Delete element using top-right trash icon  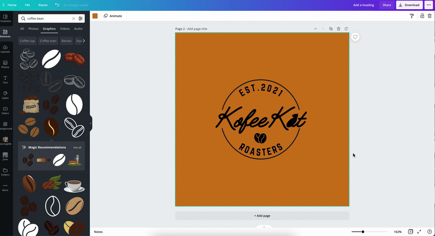point(430,16)
